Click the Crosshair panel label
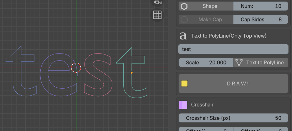 point(202,105)
